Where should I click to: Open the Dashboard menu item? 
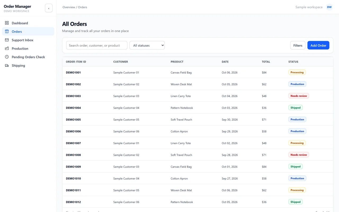[x=28, y=23]
